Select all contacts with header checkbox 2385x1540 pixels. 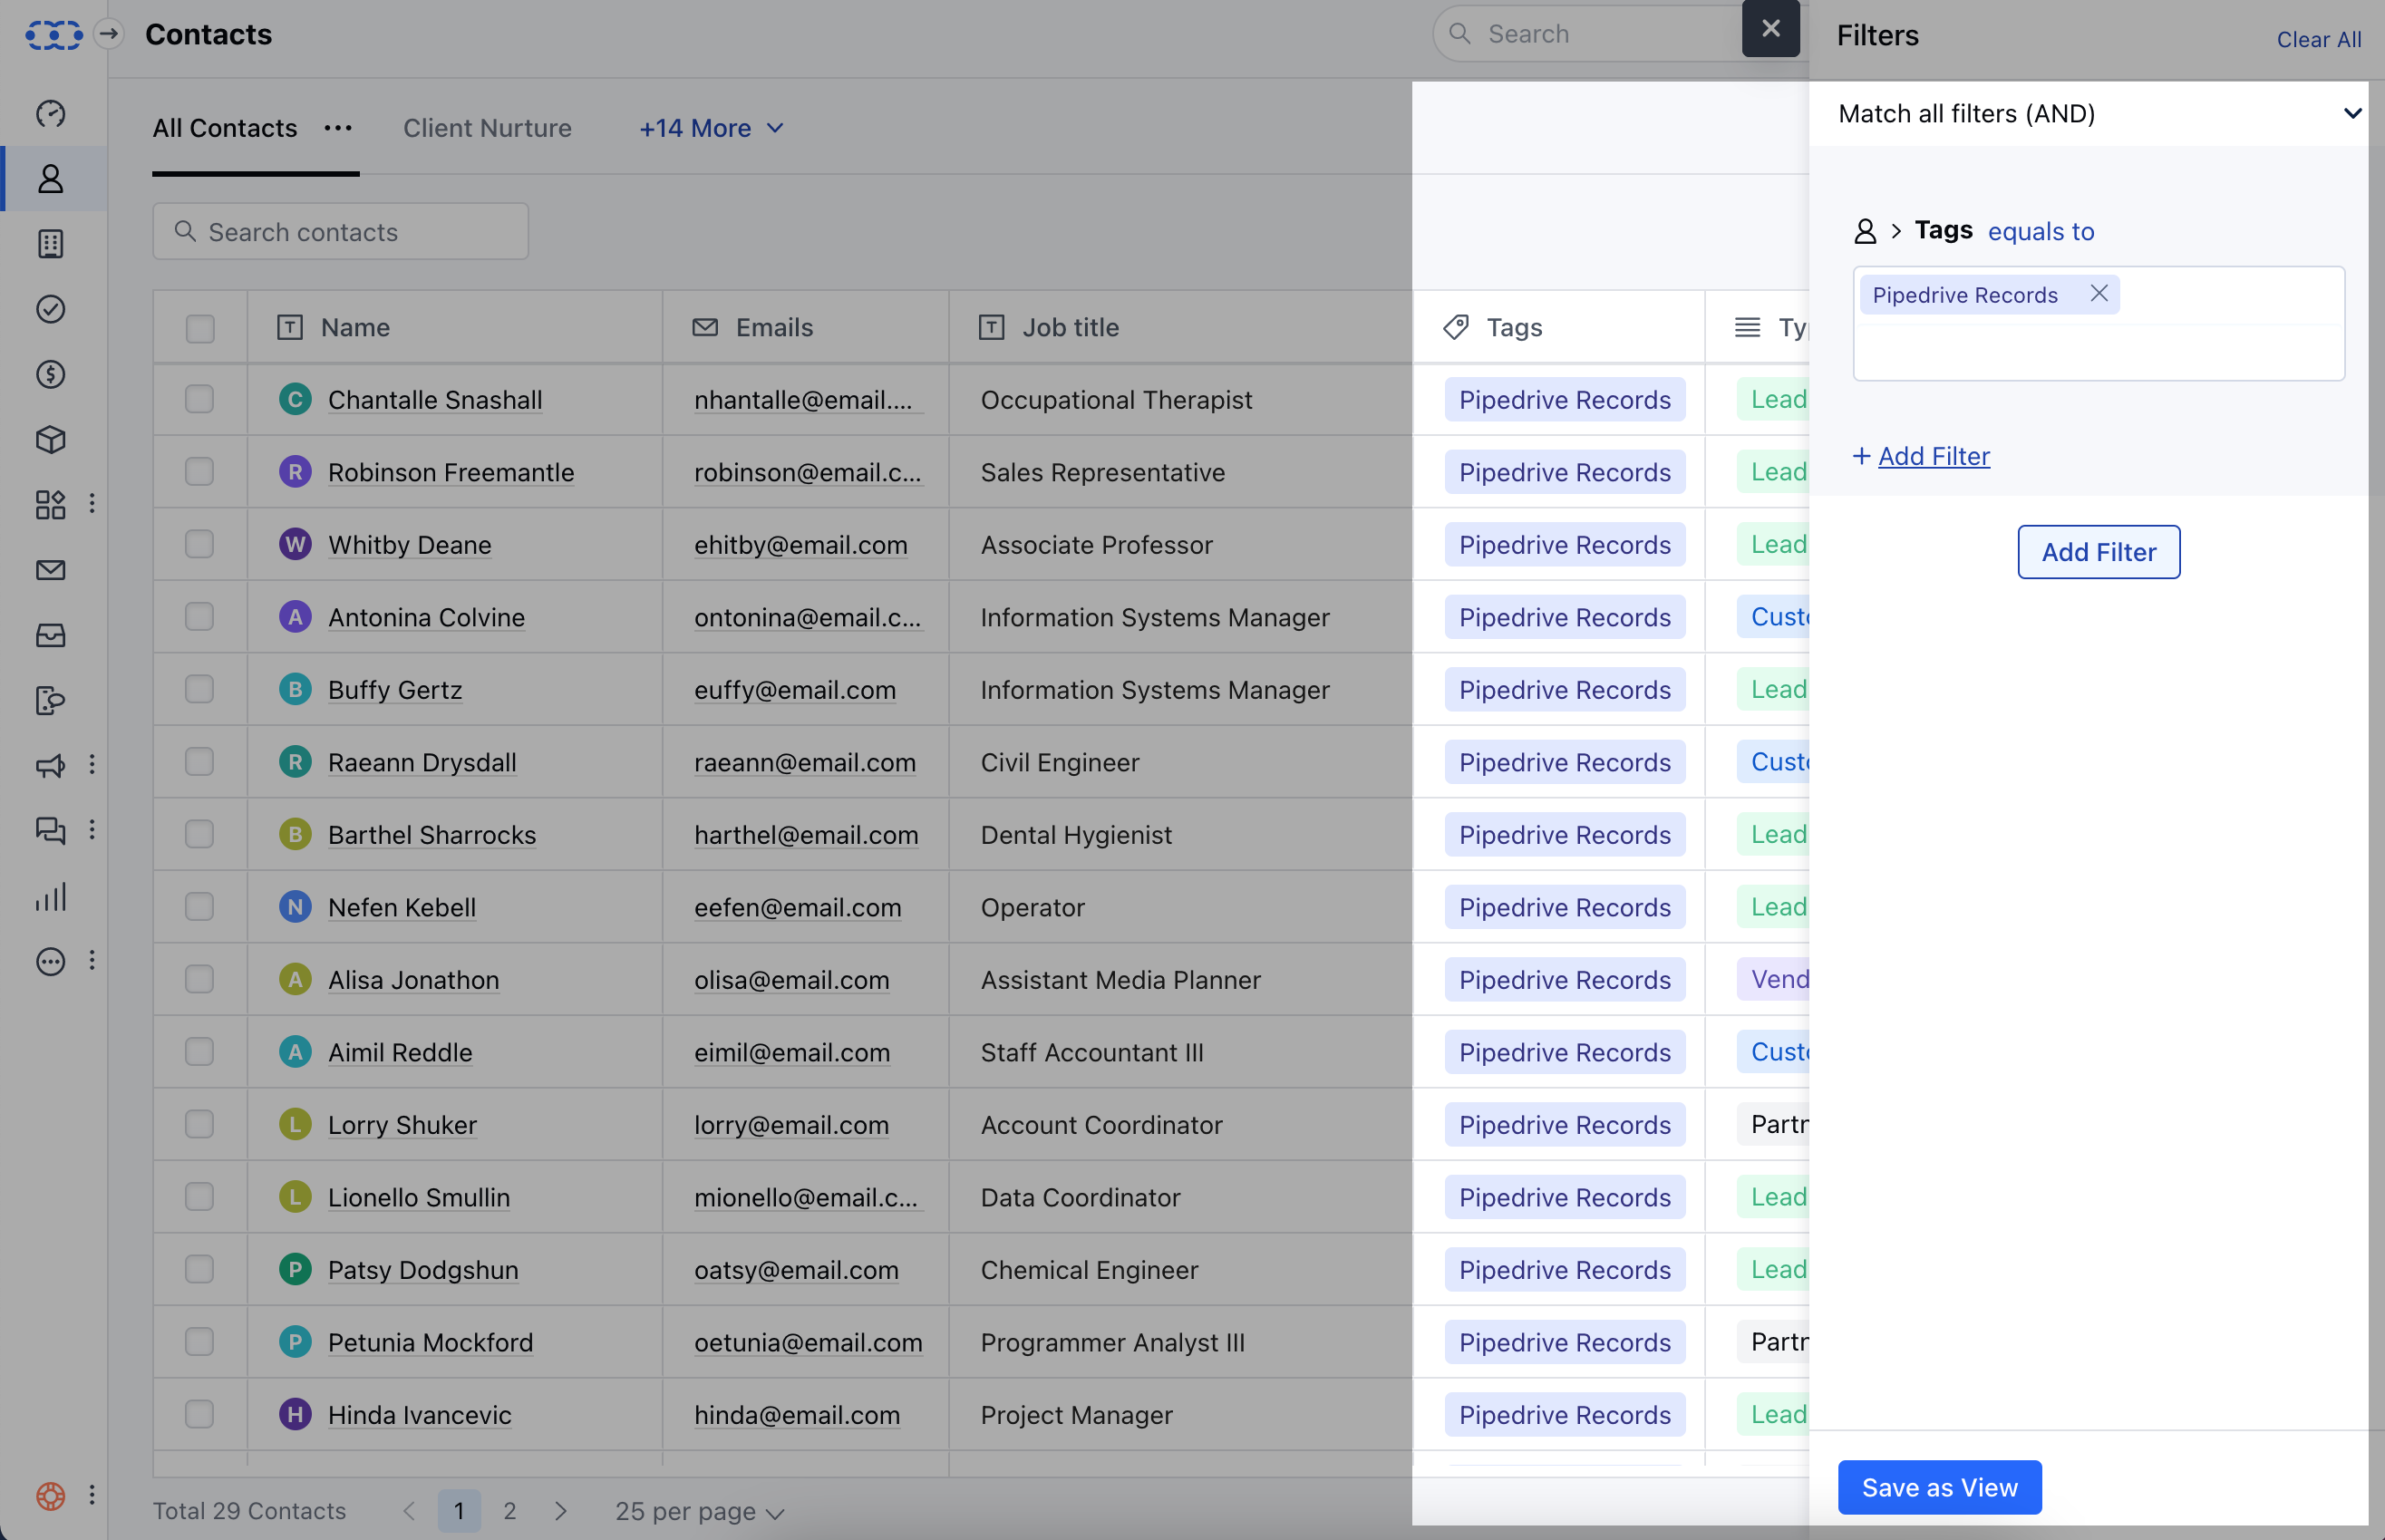(x=200, y=328)
